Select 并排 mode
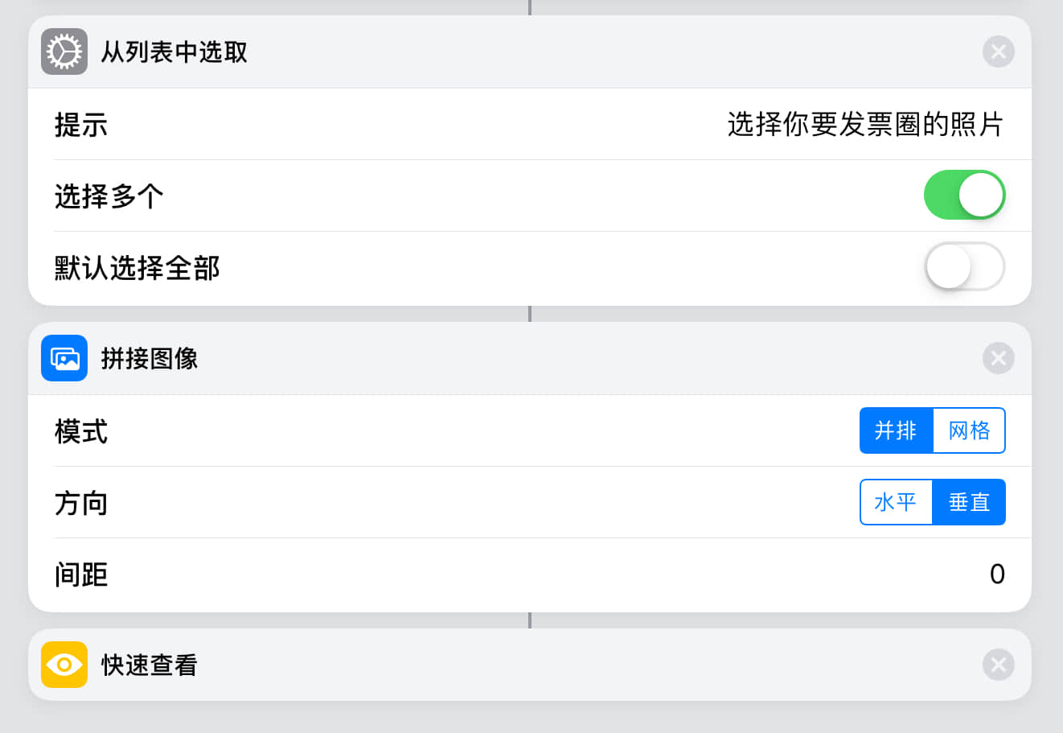This screenshot has height=733, width=1063. (896, 430)
